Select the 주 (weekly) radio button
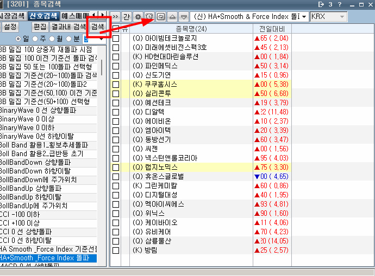Viewport: 375px width, 276px height. 35,38
